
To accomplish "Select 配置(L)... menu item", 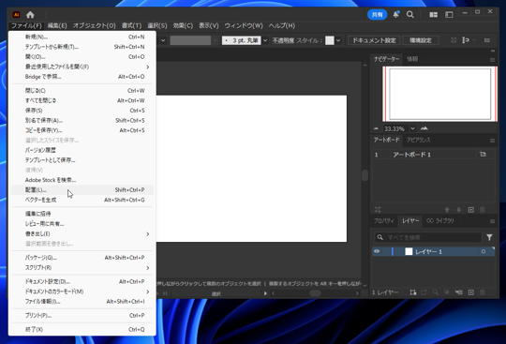I will click(x=82, y=190).
